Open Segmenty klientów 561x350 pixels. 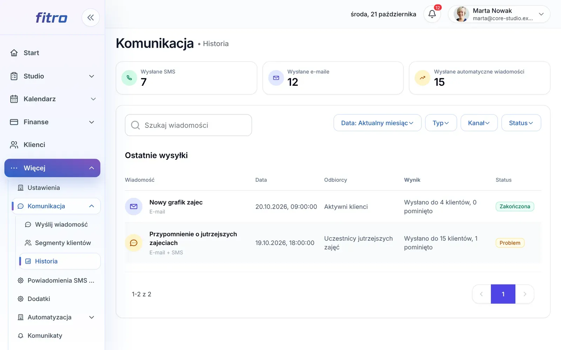(63, 243)
